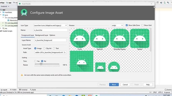Click the UTF-8 encoding status
Image resolution: width=172 pixels, height=96 pixels.
tap(160, 92)
